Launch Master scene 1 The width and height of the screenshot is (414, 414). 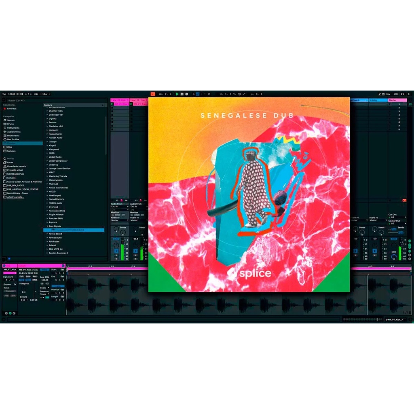click(x=390, y=104)
